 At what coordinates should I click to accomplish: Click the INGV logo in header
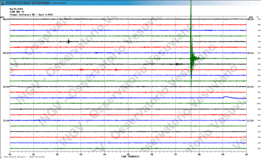click(x=3, y=3)
